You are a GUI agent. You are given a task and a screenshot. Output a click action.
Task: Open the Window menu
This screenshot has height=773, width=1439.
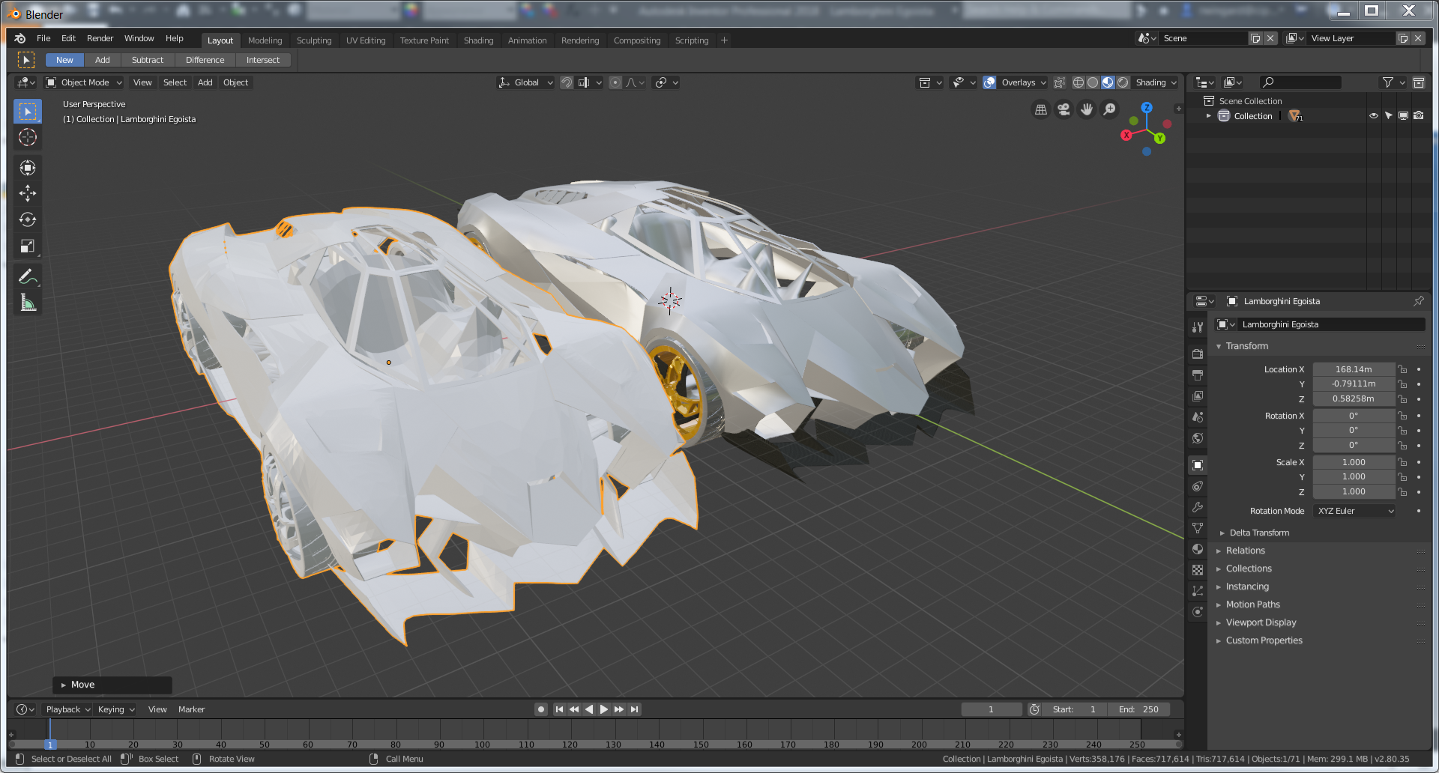pos(139,38)
